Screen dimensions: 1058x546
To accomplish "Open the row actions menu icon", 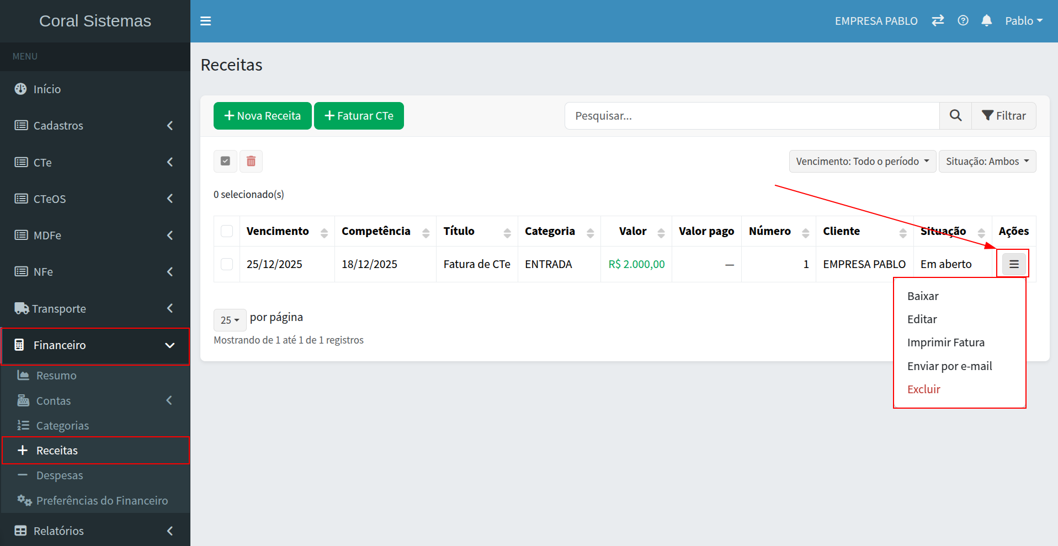I will point(1014,264).
